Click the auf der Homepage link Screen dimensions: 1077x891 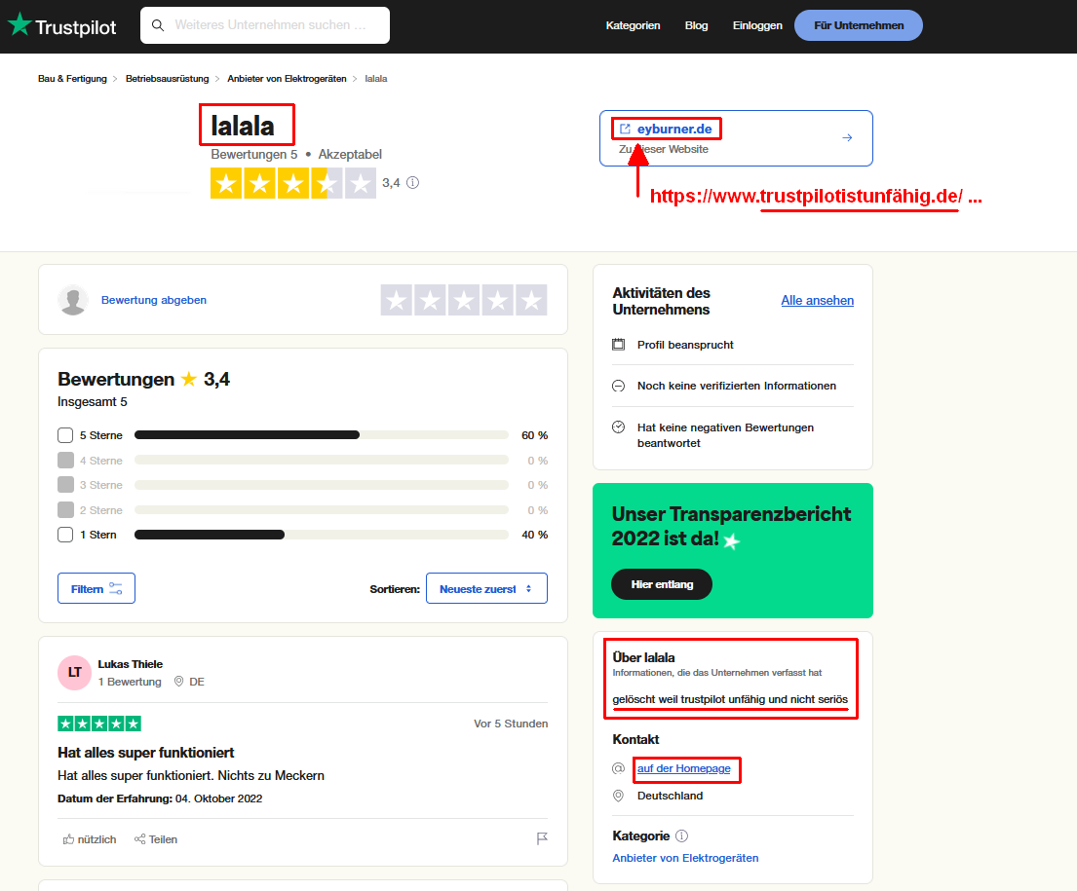click(x=684, y=769)
